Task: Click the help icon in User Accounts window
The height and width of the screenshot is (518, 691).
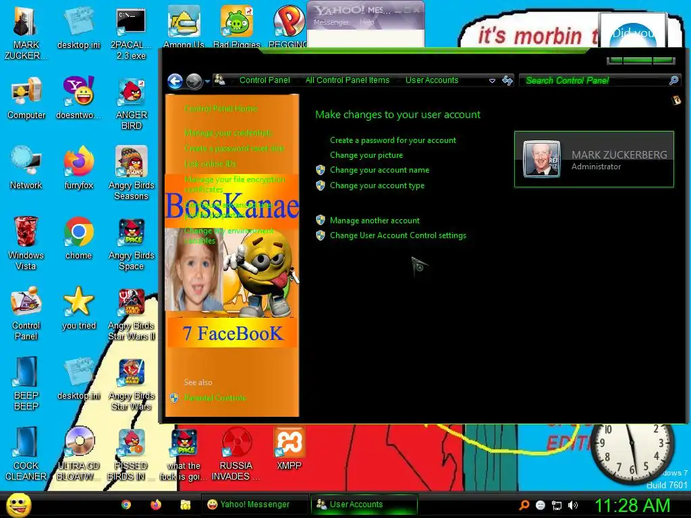Action: pos(676,100)
